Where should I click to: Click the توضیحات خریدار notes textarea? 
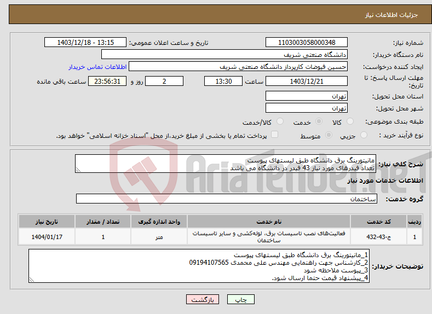[199, 266]
